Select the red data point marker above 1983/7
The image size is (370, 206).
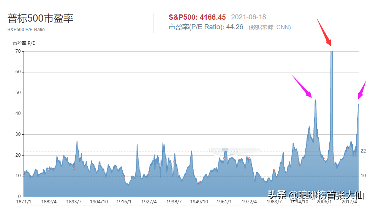tap(274, 170)
